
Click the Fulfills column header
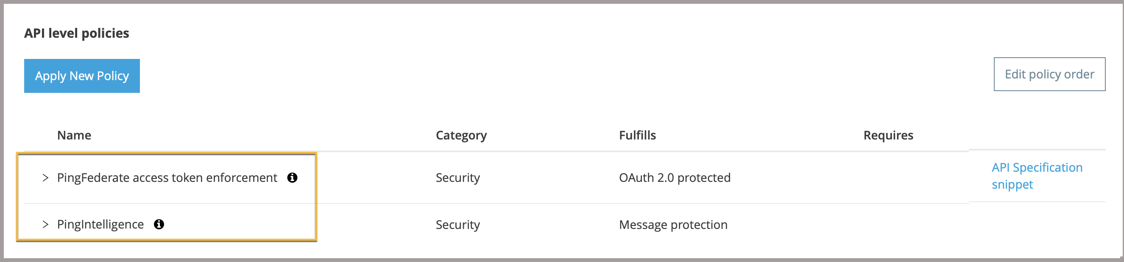tap(637, 135)
